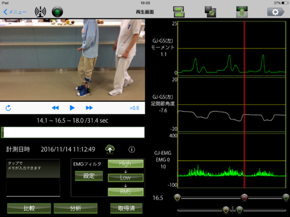
Task: Tap the EMGフィルタ label
Action: coord(87,164)
